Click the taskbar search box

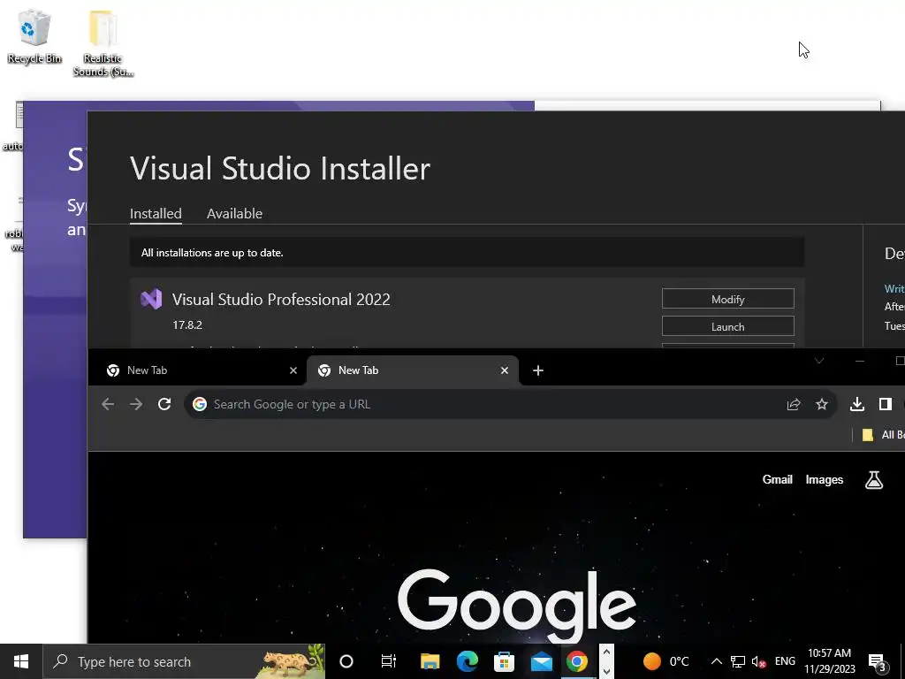tap(184, 661)
